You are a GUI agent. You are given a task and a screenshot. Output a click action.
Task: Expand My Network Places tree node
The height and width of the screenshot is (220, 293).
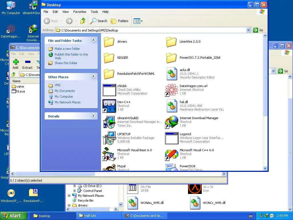click(69, 195)
